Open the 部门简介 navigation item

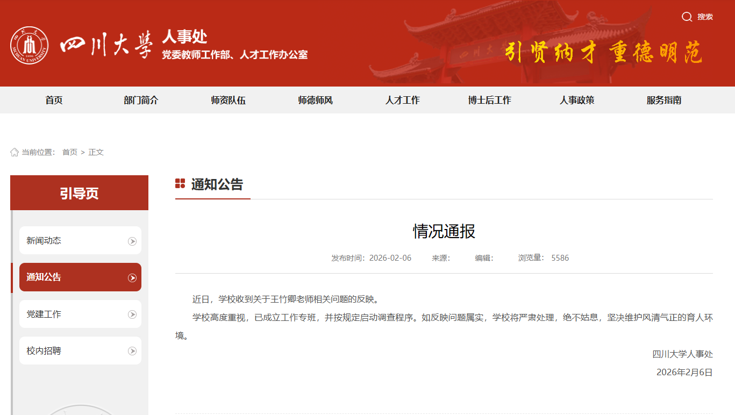tap(141, 100)
